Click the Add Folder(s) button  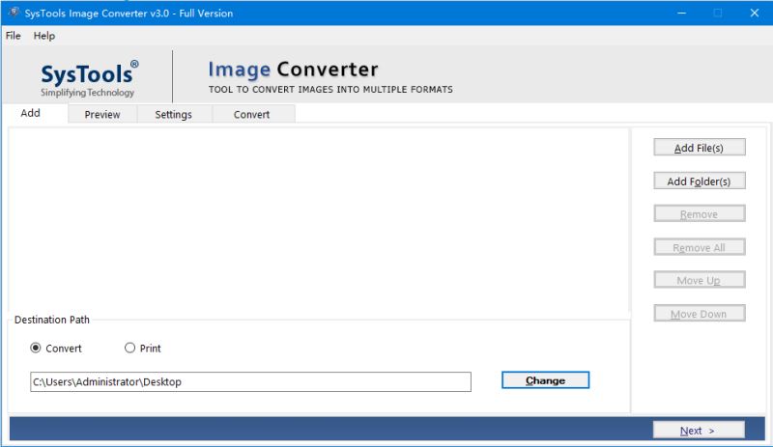coord(699,181)
